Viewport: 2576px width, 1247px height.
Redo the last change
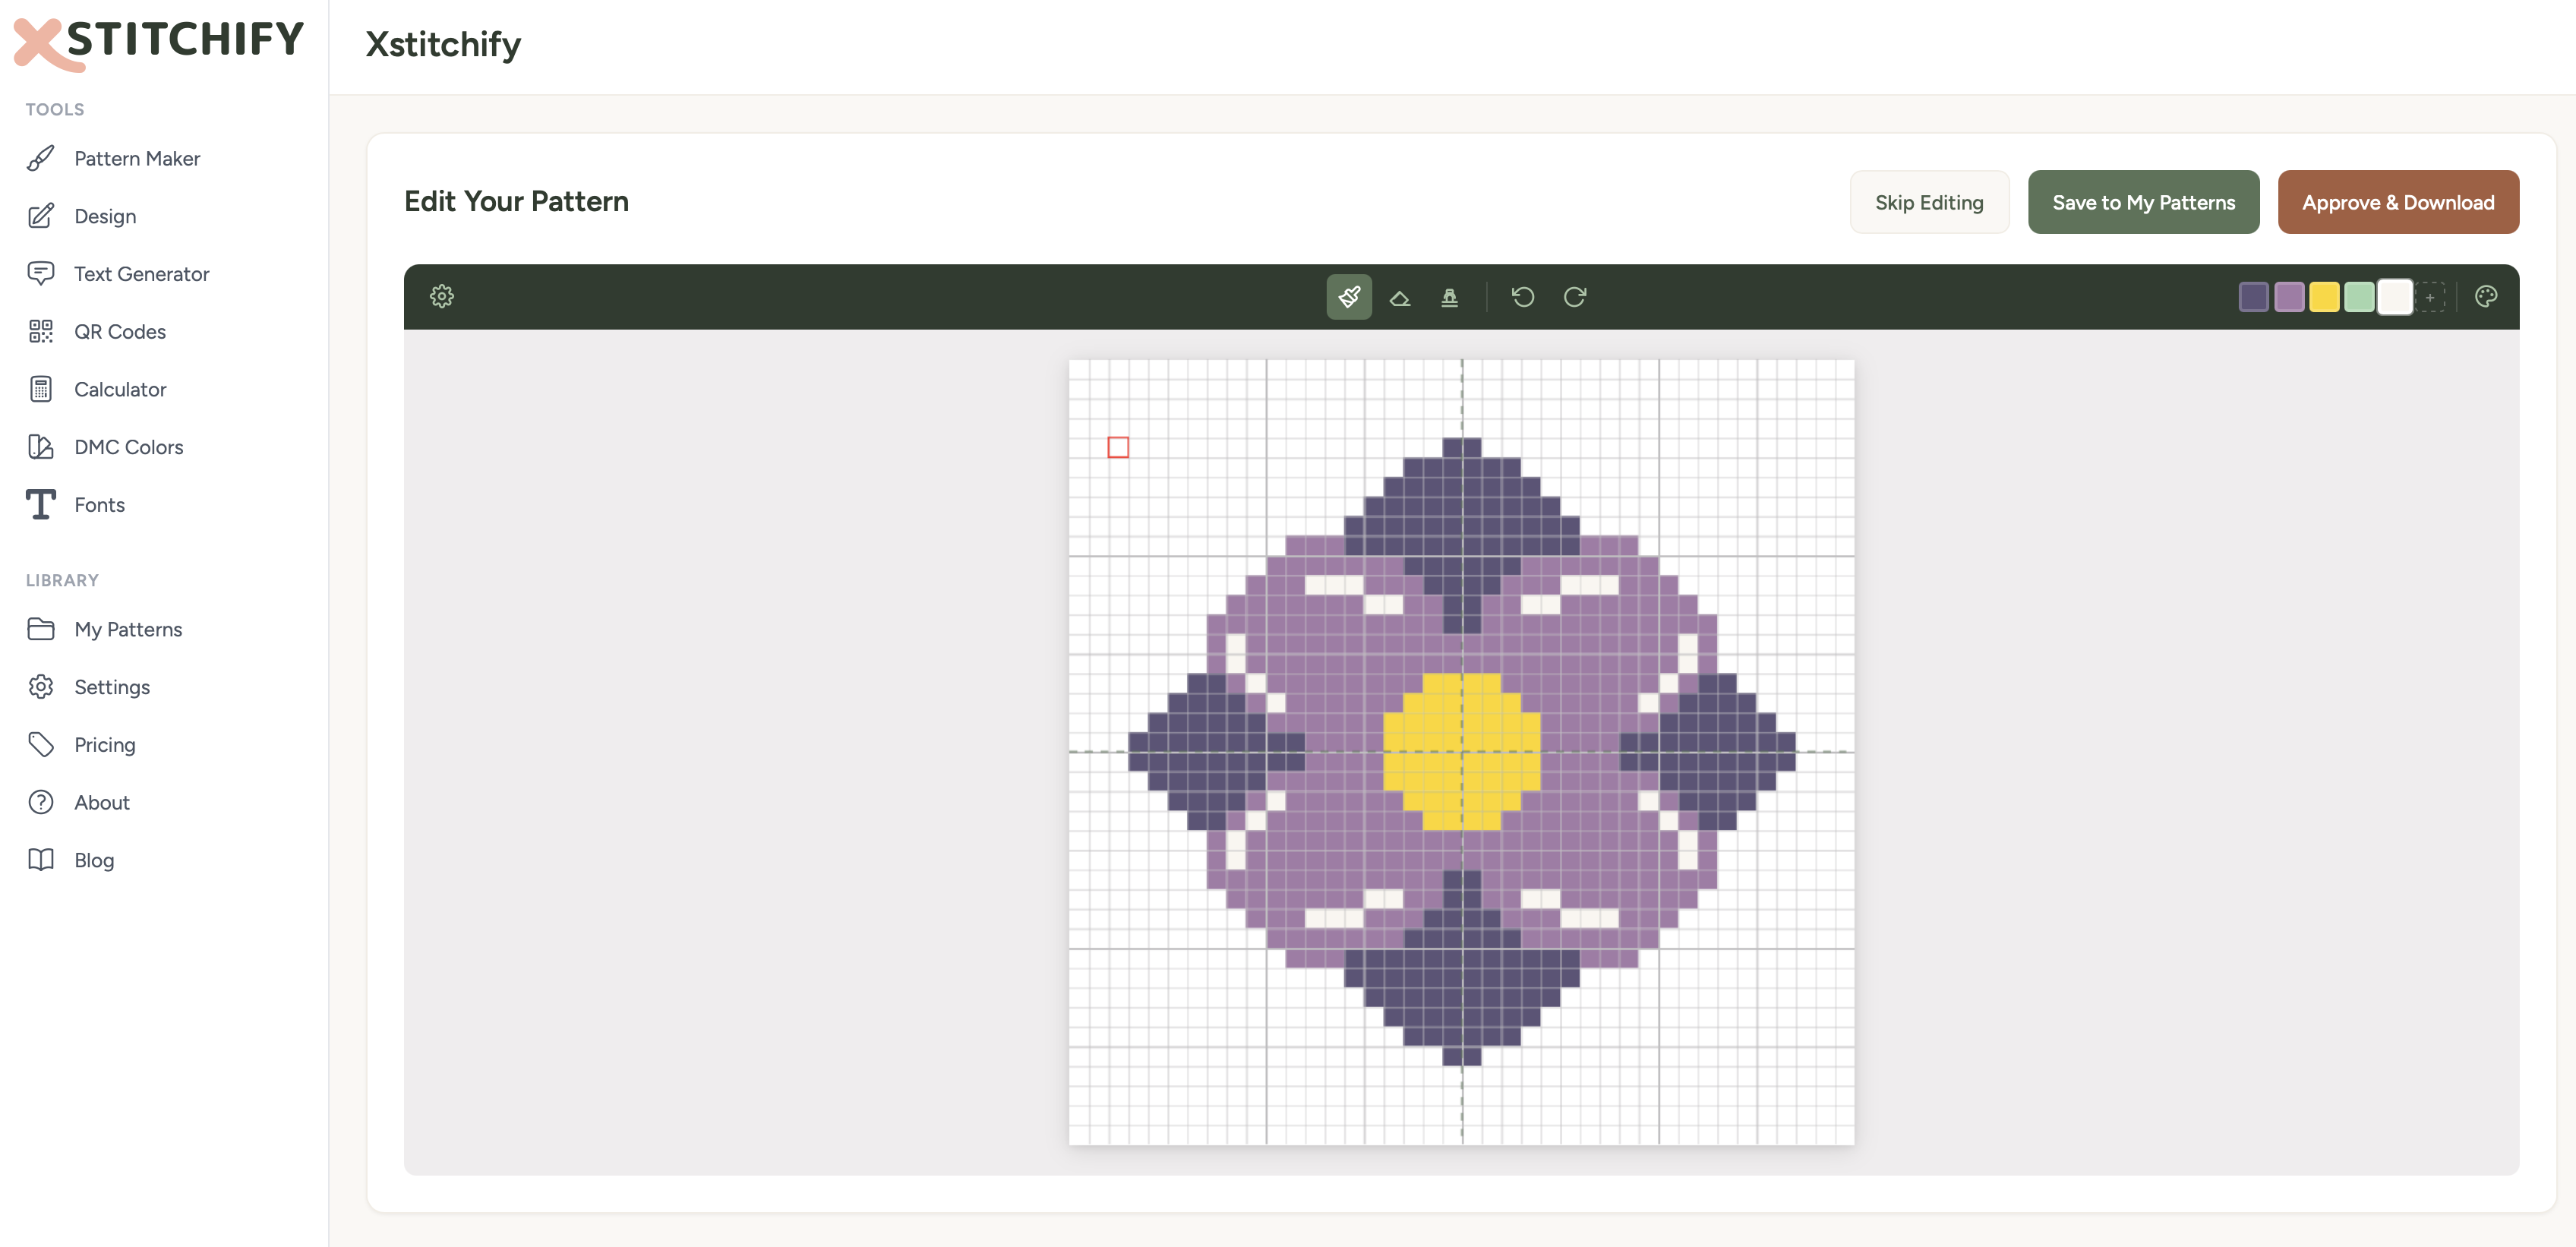pyautogui.click(x=1575, y=296)
